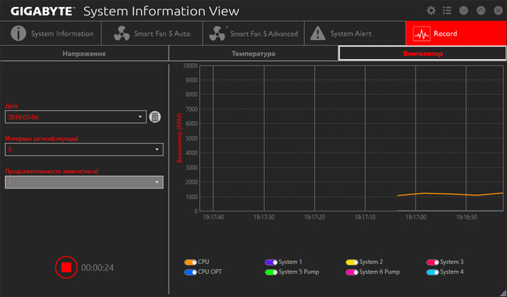Toggle the System 1 fan graph line

271,262
